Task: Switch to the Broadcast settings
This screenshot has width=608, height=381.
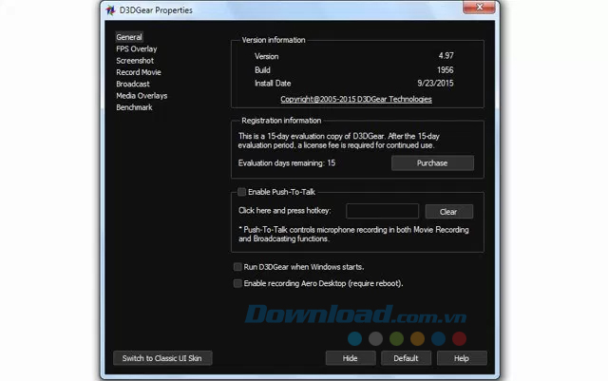Action: (133, 84)
